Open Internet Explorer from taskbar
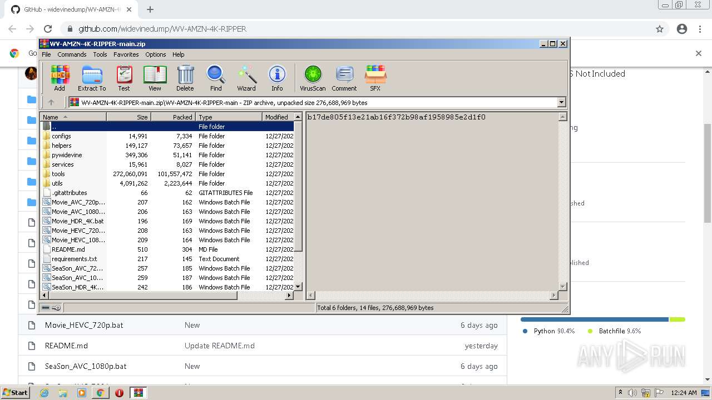Screen dimensions: 712x400 [x=44, y=393]
